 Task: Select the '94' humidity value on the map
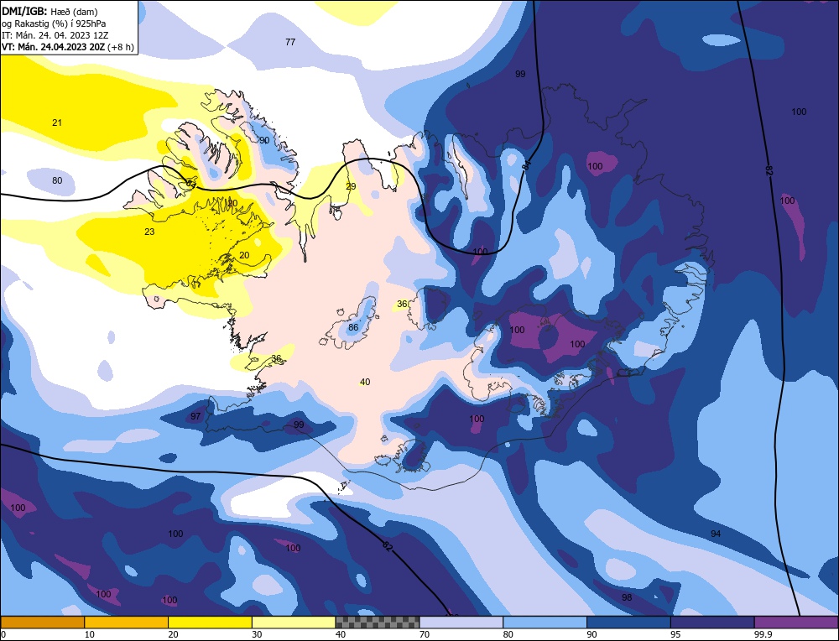tap(716, 534)
